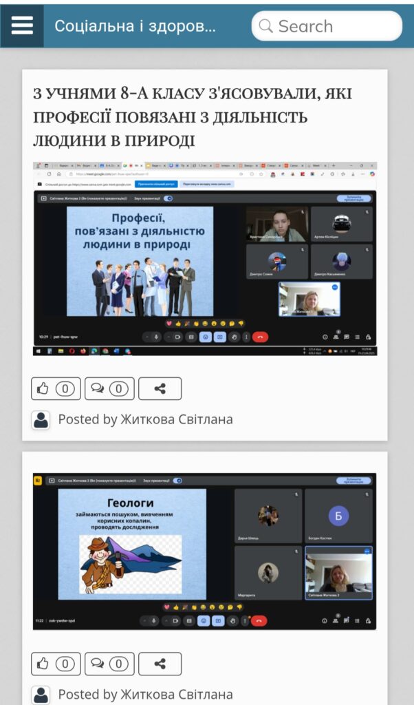Like the post about 8-А класу
The height and width of the screenshot is (705, 414).
pos(56,388)
